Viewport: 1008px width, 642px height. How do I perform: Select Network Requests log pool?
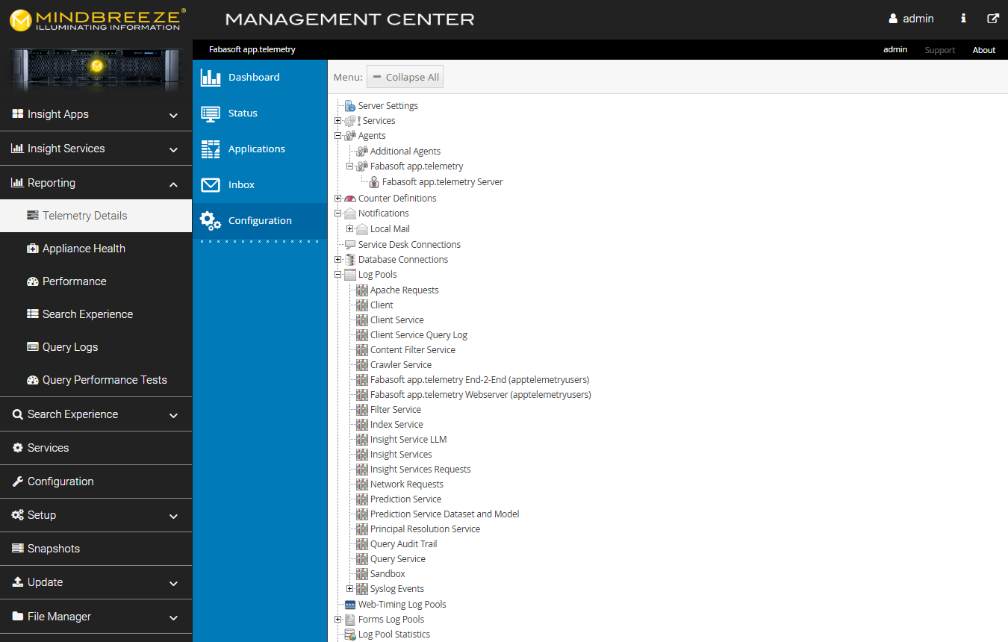407,484
